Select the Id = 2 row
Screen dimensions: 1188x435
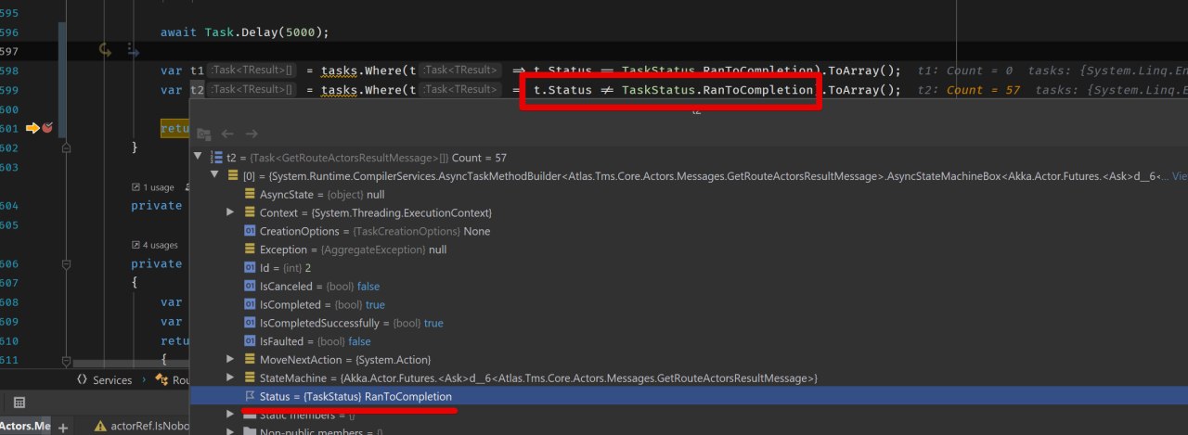pos(689,268)
